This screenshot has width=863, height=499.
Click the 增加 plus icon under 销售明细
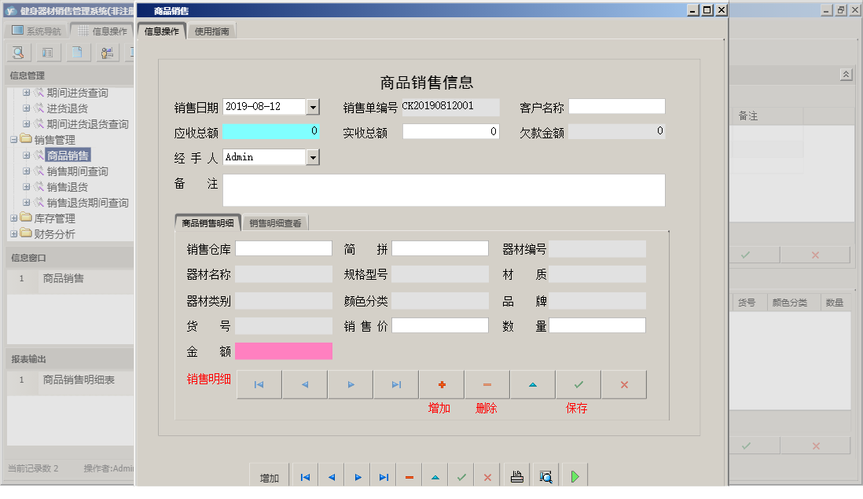[442, 384]
